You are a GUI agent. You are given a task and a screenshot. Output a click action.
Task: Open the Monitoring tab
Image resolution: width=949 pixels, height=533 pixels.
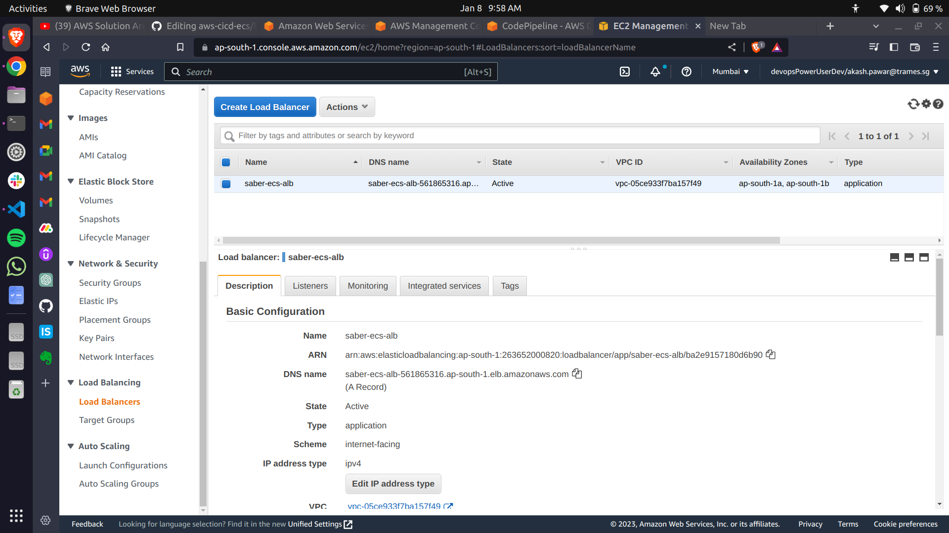[367, 286]
